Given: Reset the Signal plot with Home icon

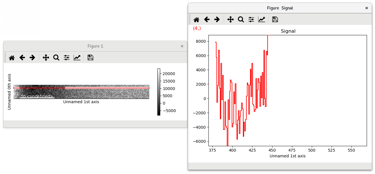Looking at the screenshot, I should pyautogui.click(x=196, y=19).
